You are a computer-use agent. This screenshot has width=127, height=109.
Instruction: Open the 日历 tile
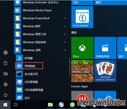tap(82, 3)
